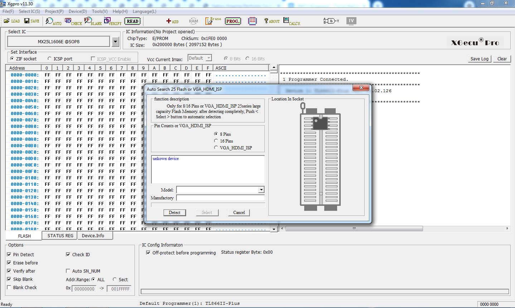Click the ID CHECK toolbar icon

73,21
